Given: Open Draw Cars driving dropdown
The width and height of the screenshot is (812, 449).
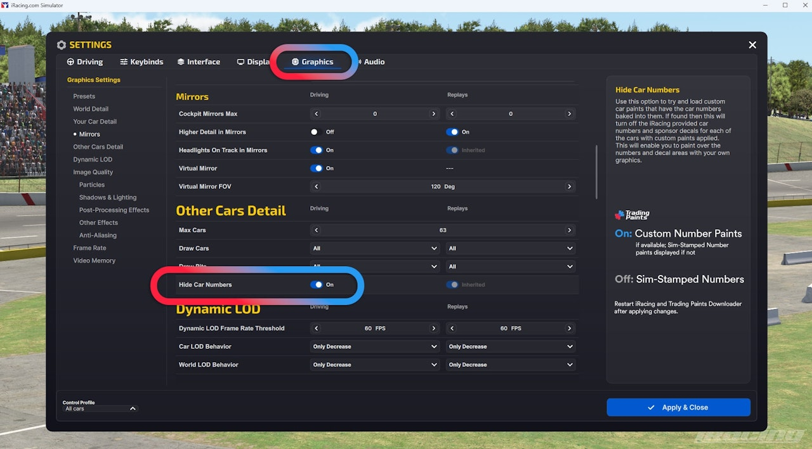Looking at the screenshot, I should [375, 249].
